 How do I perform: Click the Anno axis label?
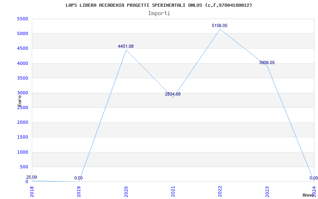pyautogui.click(x=308, y=195)
